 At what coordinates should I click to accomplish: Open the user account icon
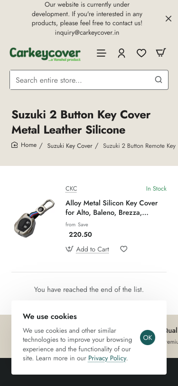click(122, 53)
